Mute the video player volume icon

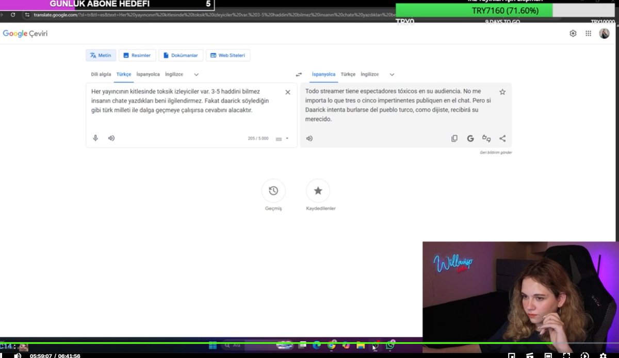tap(17, 355)
